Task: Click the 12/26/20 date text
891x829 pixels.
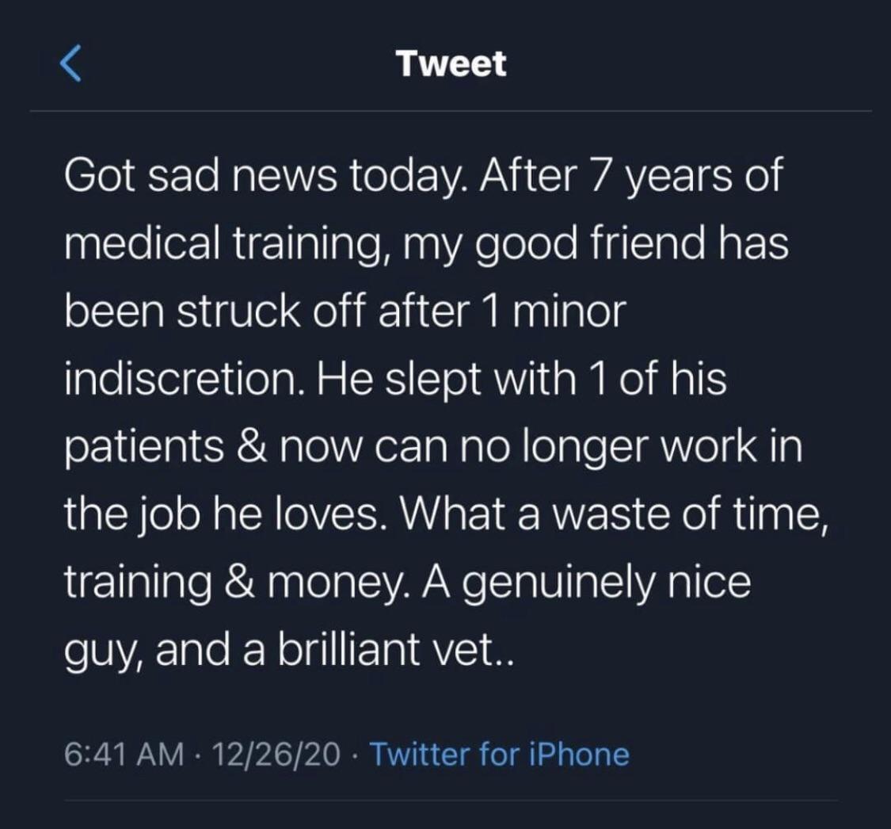Action: [272, 754]
